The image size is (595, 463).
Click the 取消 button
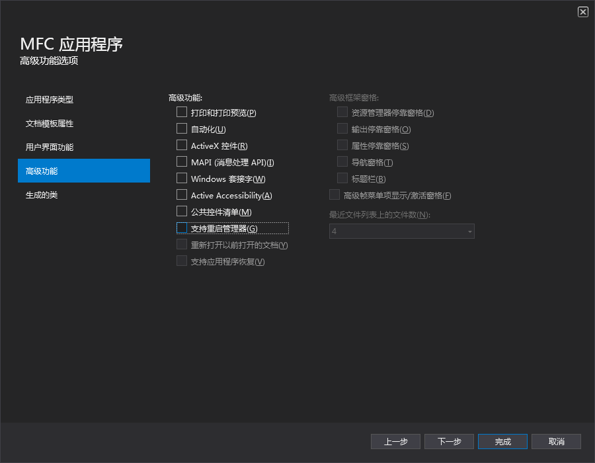click(556, 441)
